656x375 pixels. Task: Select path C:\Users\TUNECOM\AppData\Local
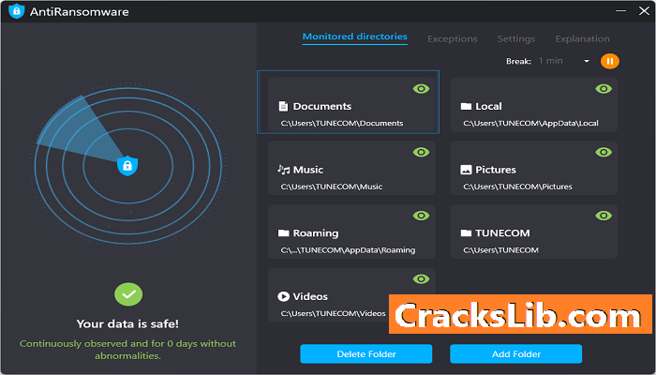pos(530,124)
